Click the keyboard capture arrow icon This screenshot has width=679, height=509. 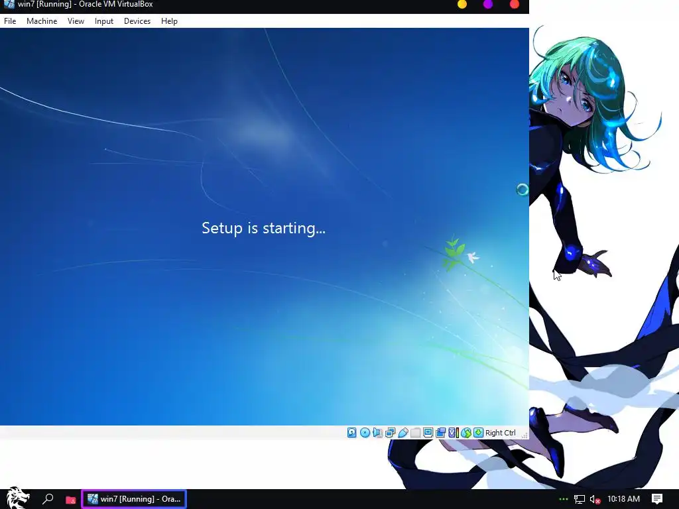click(479, 432)
